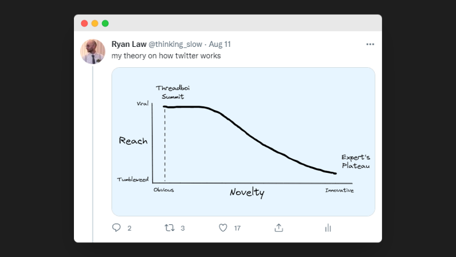Click the retweet arrows icon
The image size is (456, 257).
(x=169, y=228)
